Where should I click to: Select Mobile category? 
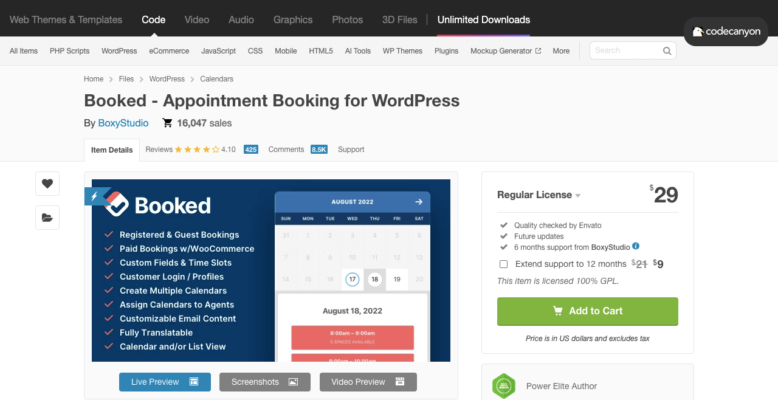[286, 51]
